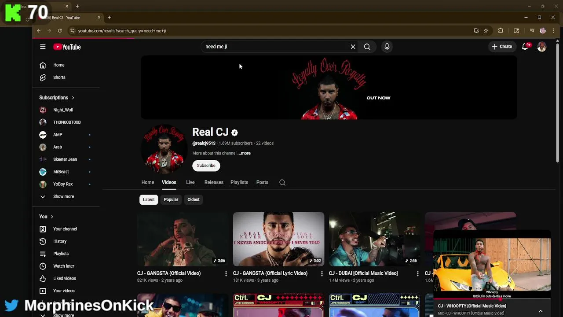Open CJ - DUBAI [Official Music Video] title
The height and width of the screenshot is (317, 563).
pyautogui.click(x=363, y=273)
